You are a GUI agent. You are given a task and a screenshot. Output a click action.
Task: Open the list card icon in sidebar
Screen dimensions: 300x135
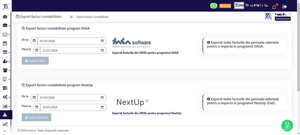click(5, 52)
